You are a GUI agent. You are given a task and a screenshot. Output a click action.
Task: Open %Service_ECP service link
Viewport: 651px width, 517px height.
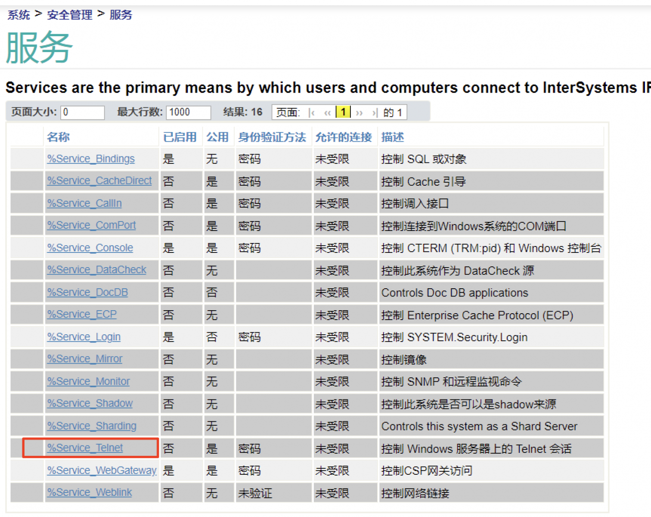pos(82,315)
